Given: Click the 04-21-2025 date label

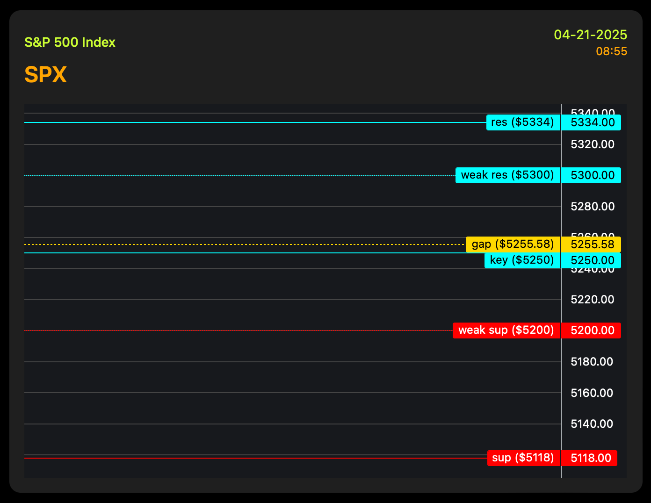Looking at the screenshot, I should pos(590,35).
